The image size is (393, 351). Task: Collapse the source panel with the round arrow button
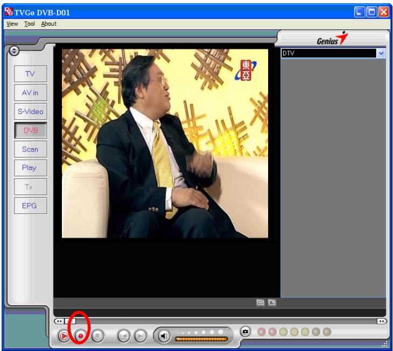(14, 51)
